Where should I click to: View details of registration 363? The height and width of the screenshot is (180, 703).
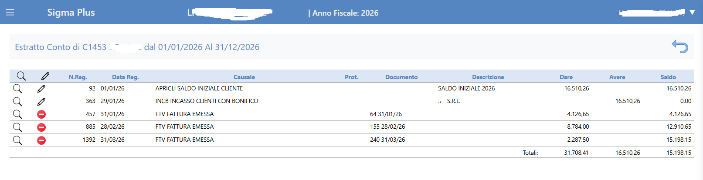click(17, 101)
